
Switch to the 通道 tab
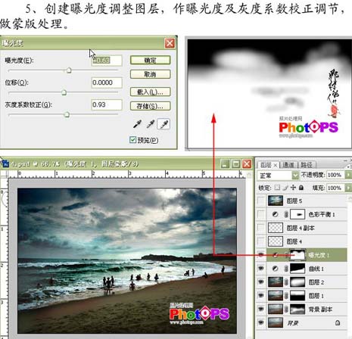[x=288, y=165]
